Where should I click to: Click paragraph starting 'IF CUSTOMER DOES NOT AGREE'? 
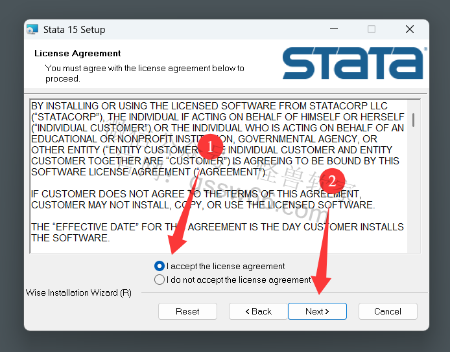tap(203, 199)
